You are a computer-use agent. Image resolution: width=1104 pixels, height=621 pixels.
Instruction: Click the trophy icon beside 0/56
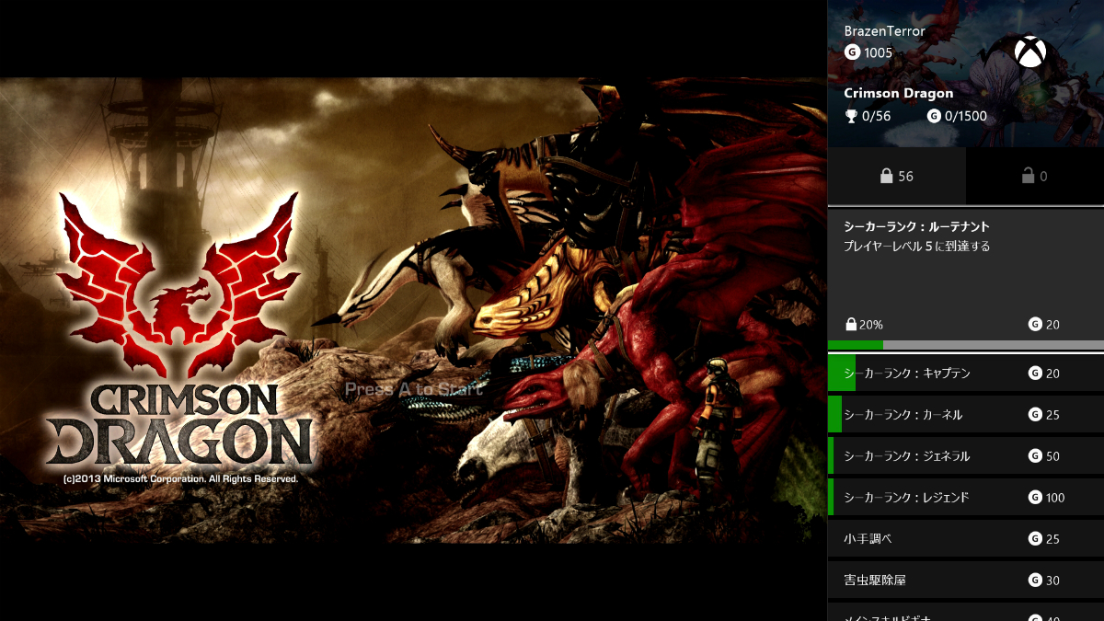pyautogui.click(x=851, y=116)
